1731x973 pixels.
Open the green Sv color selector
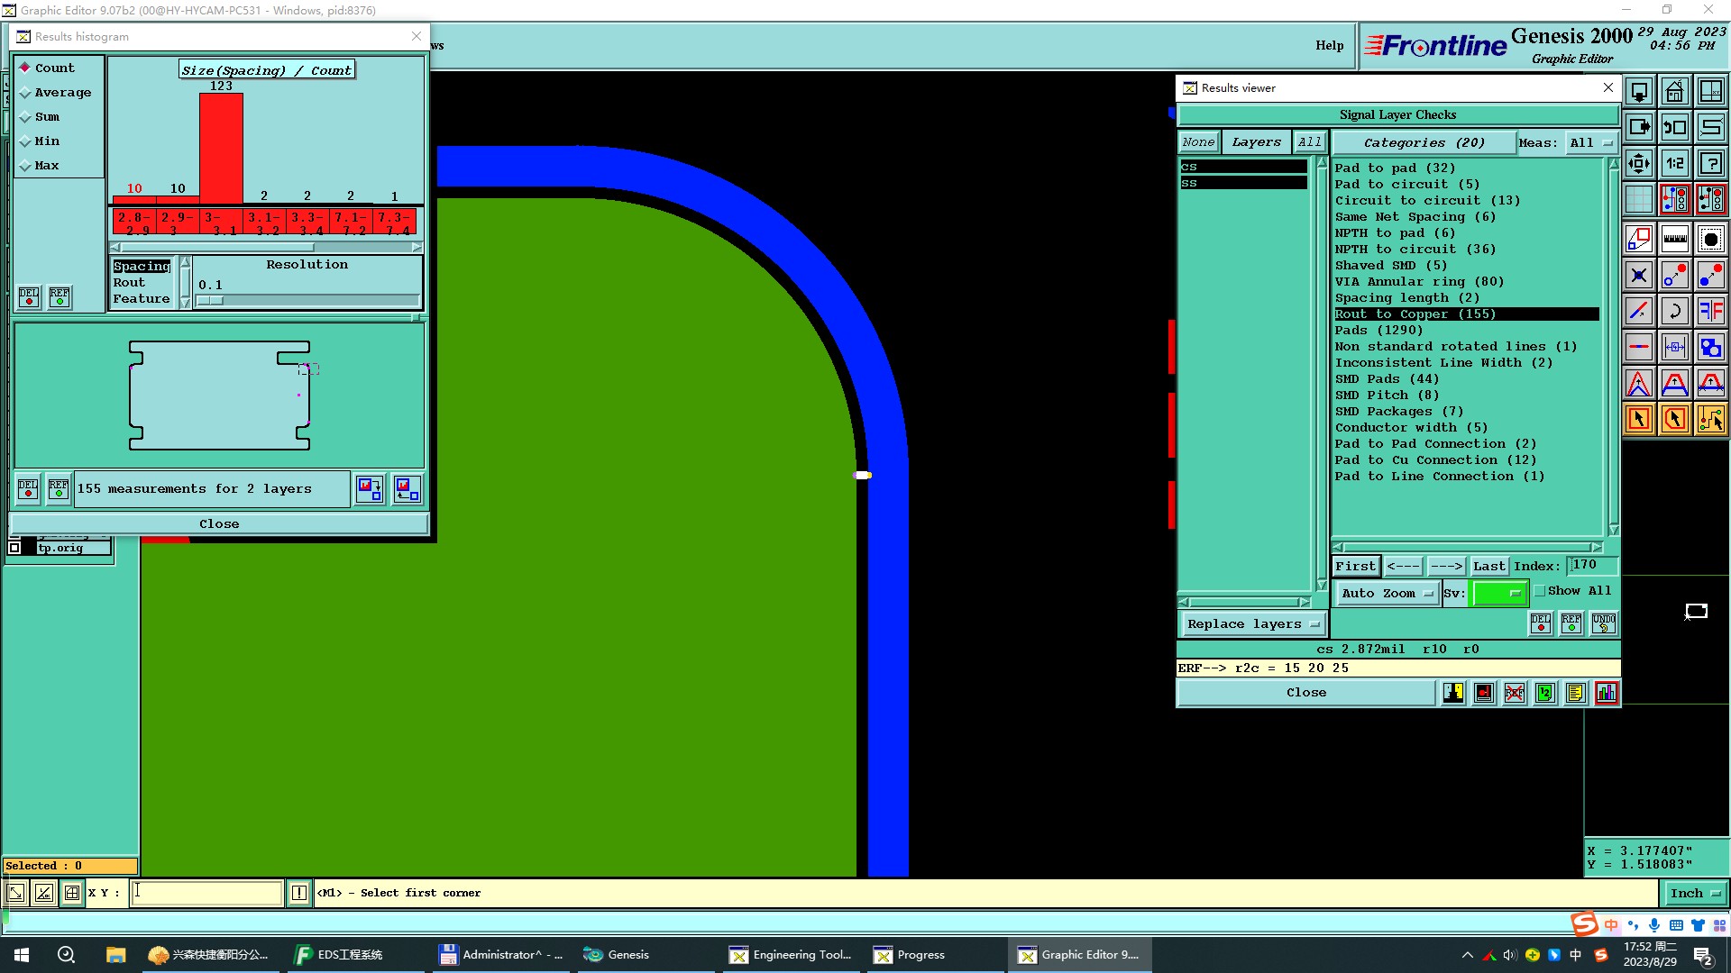tap(1498, 593)
